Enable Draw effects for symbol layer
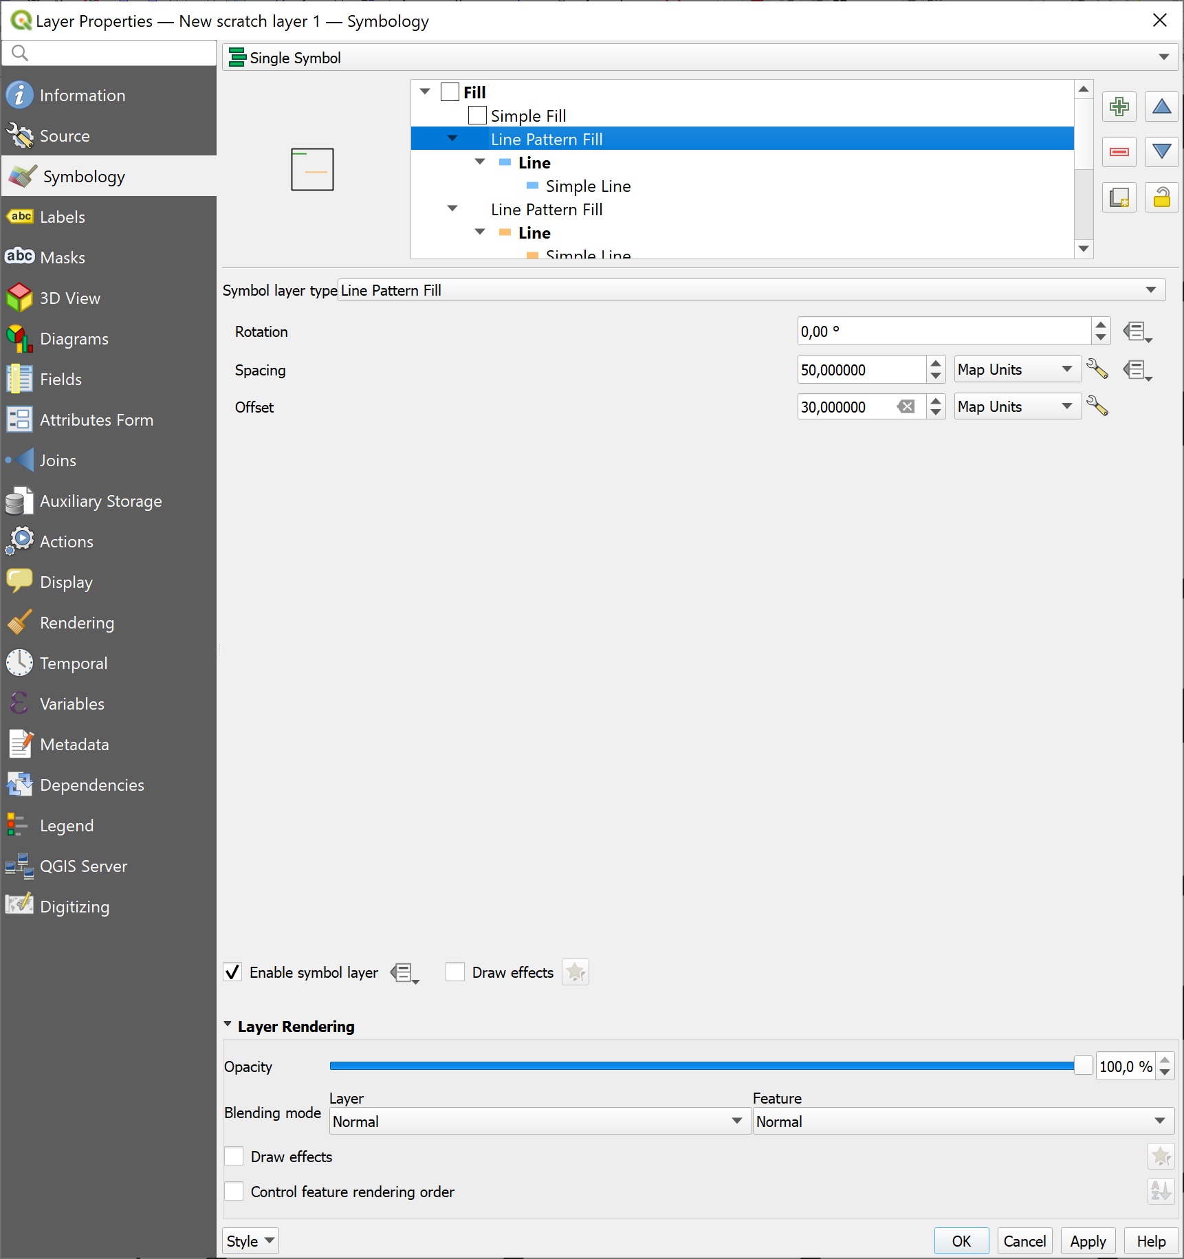Screen dimensions: 1184x1259 454,972
